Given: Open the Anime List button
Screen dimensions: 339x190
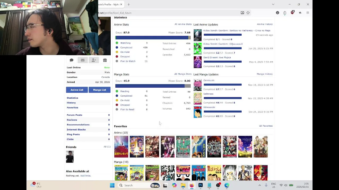Looking at the screenshot, I should (x=77, y=90).
